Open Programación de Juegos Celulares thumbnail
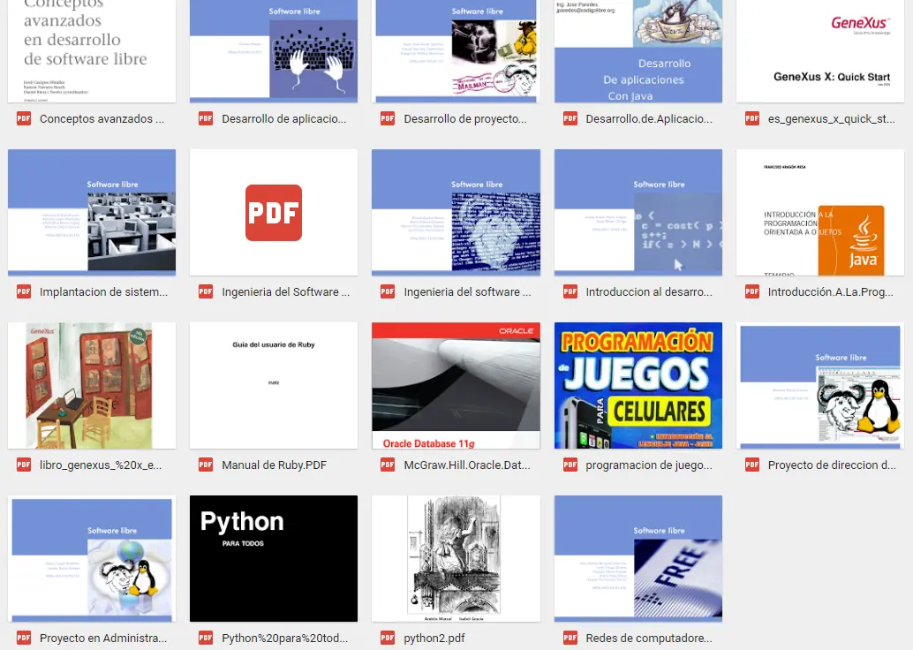The height and width of the screenshot is (650, 913). [638, 385]
